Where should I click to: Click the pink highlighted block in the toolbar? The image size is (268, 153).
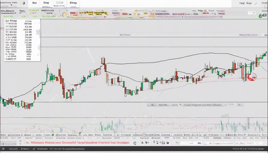[x=74, y=14]
